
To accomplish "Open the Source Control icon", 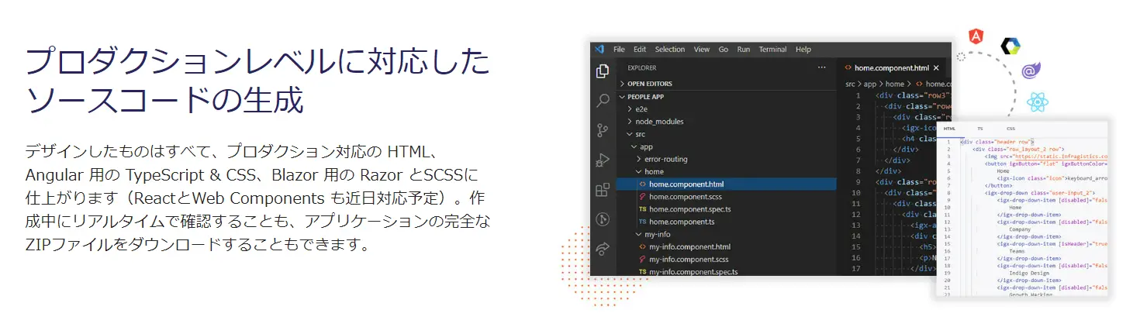I will pyautogui.click(x=602, y=130).
